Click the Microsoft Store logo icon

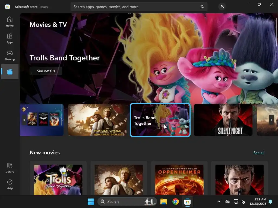[x=7, y=7]
